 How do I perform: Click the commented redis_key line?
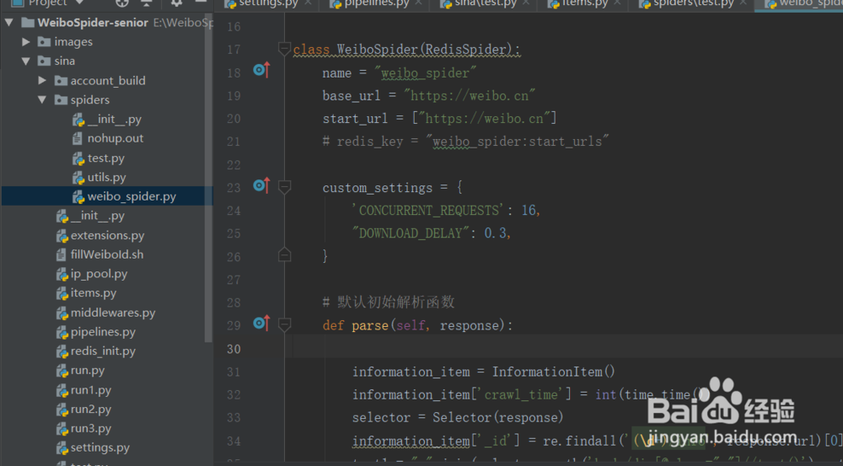[465, 142]
